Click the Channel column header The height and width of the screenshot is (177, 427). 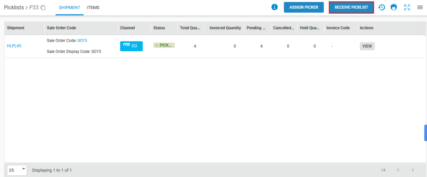tap(134, 28)
